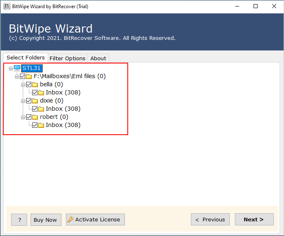284x236 pixels.
Task: Uncheck the robert folder checkbox
Action: (29, 117)
